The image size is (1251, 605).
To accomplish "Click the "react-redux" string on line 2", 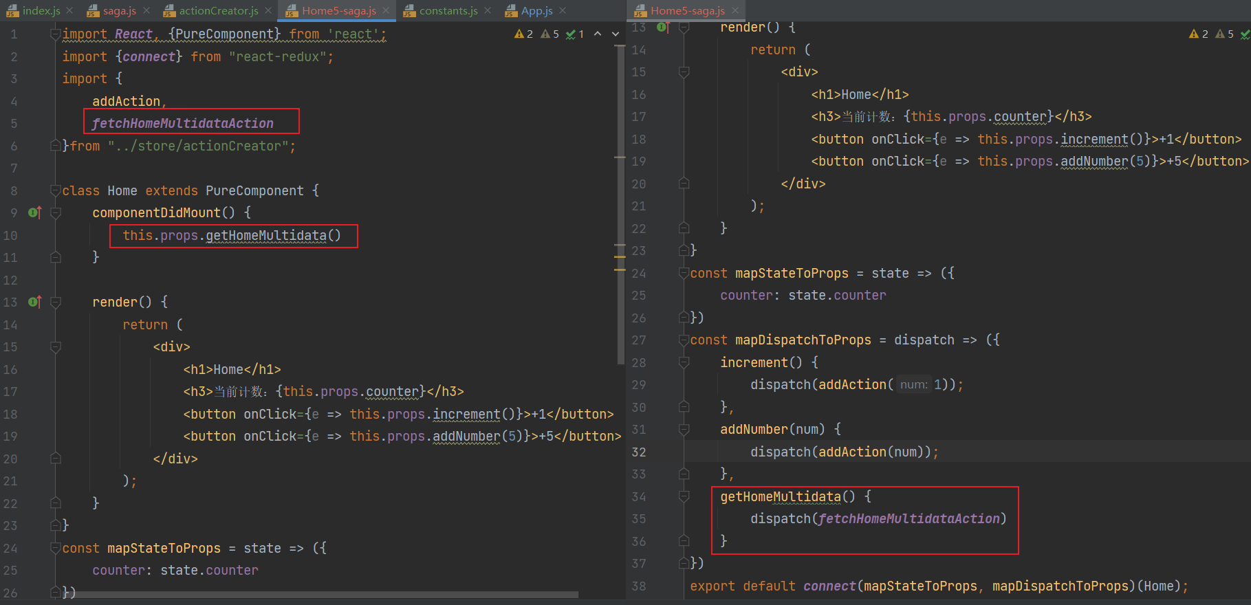I will pos(277,56).
